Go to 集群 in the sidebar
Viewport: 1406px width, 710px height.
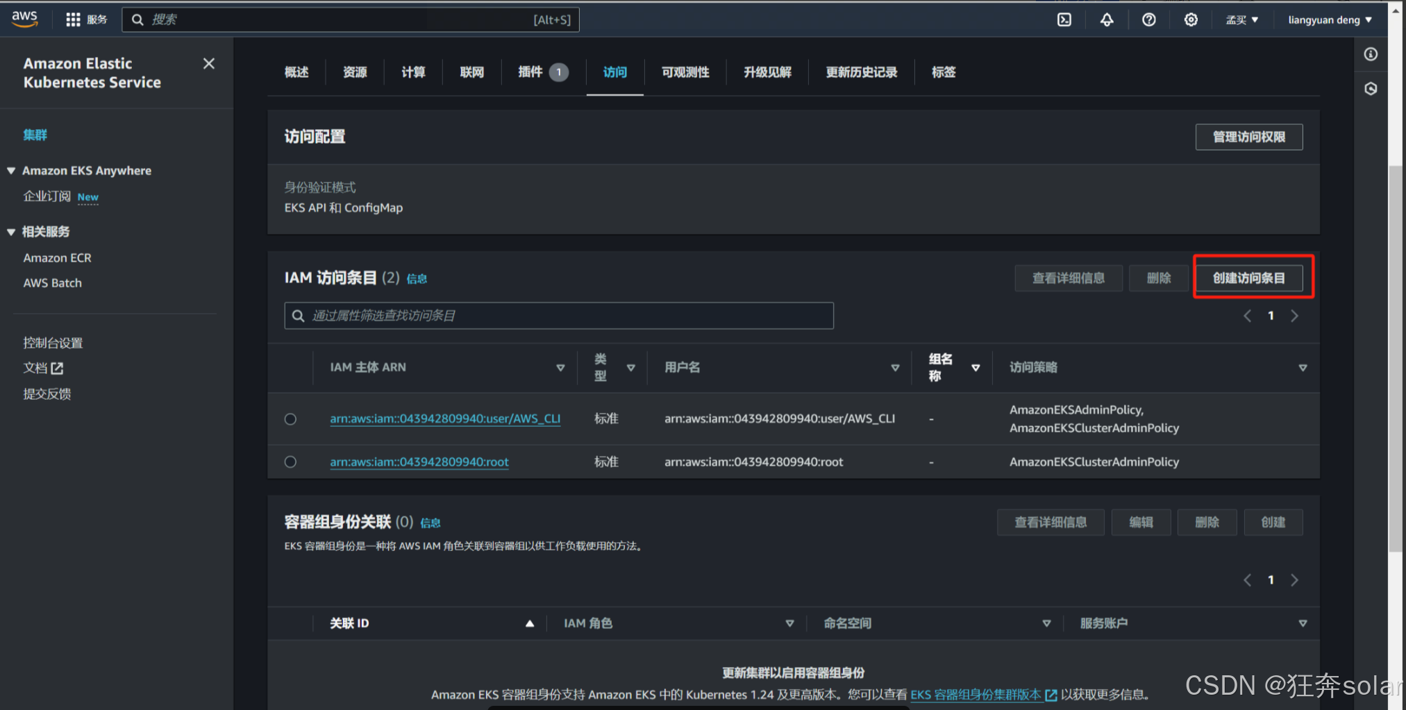point(35,135)
